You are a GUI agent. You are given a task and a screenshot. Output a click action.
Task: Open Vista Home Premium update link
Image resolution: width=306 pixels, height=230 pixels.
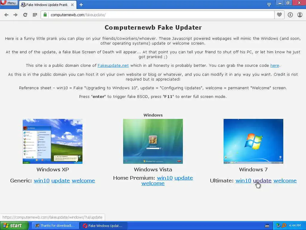click(x=184, y=178)
